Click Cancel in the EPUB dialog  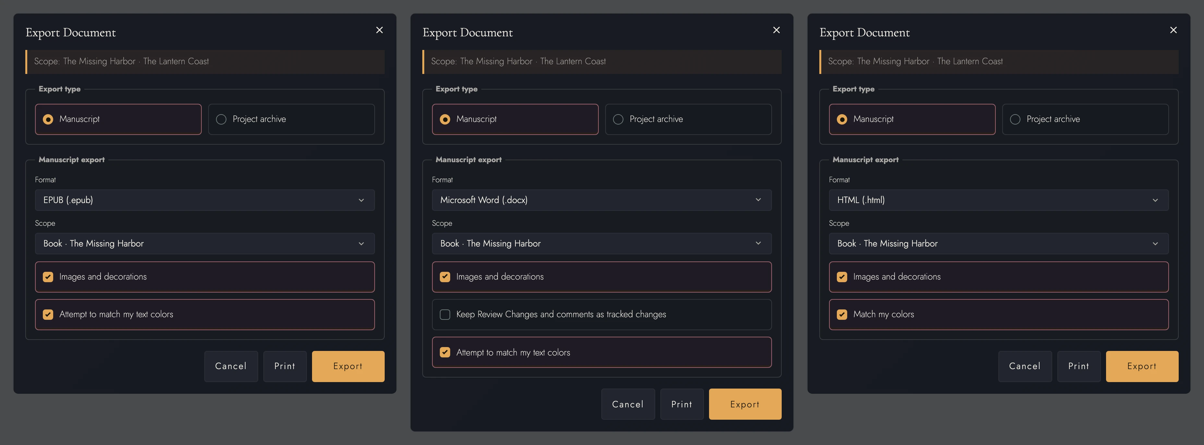[x=231, y=366]
